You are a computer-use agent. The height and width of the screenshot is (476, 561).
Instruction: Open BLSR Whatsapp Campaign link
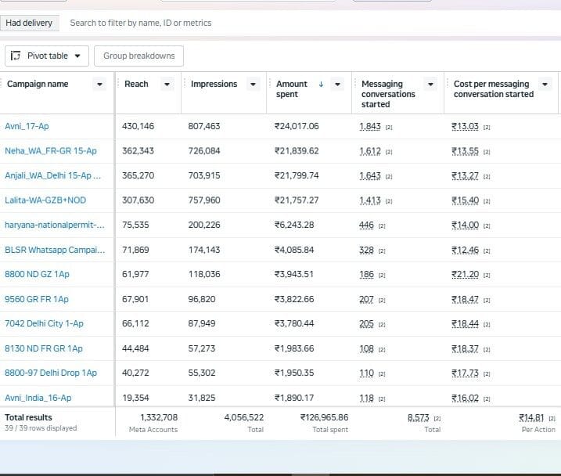click(x=55, y=250)
